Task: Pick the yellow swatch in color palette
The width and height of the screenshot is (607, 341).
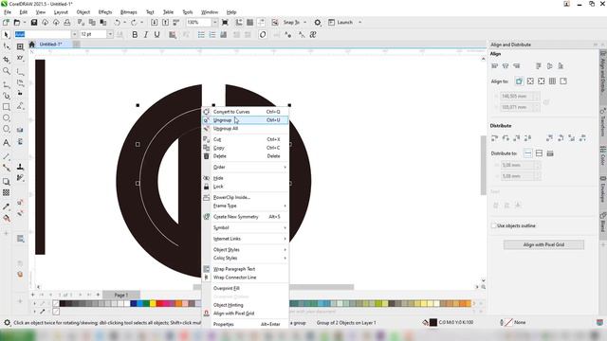Action: tap(153, 303)
